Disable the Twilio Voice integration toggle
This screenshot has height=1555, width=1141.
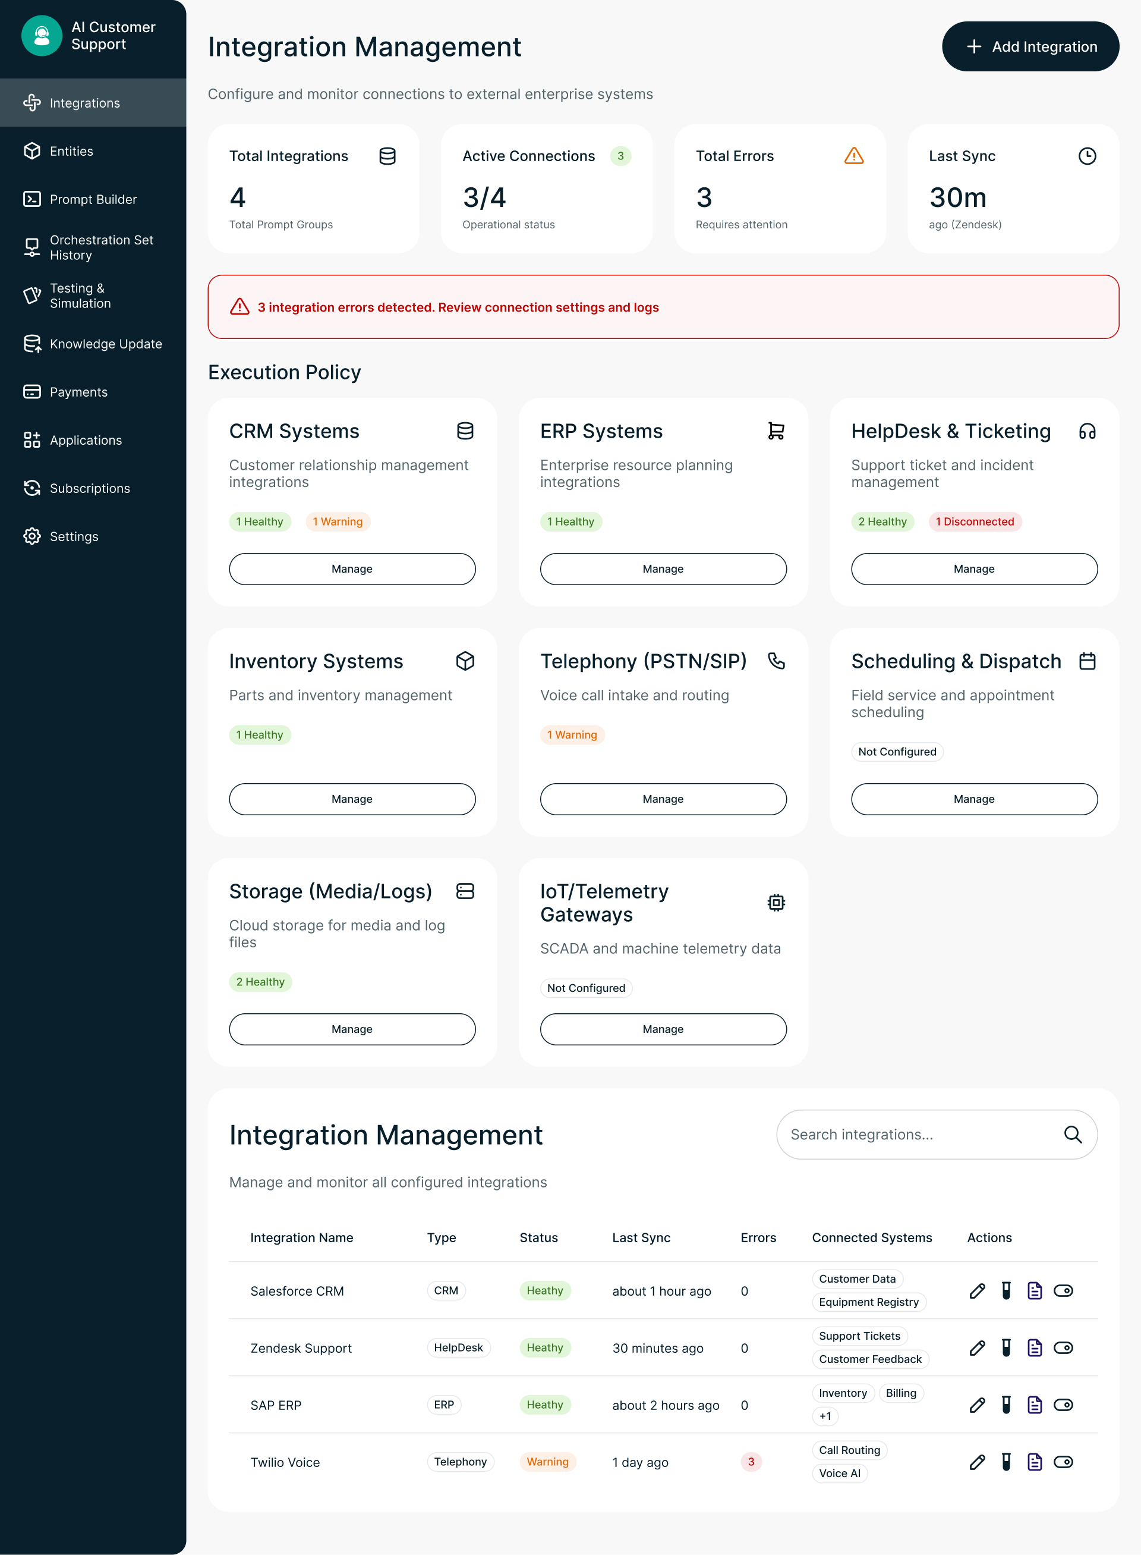tap(1063, 1462)
